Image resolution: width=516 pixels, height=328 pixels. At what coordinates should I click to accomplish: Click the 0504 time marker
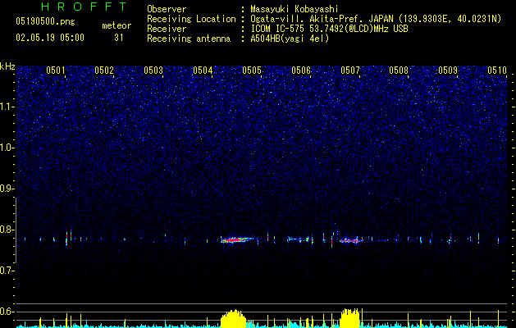203,70
